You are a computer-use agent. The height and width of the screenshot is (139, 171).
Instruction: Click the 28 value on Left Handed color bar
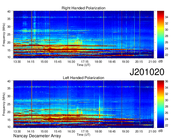pos(166,107)
